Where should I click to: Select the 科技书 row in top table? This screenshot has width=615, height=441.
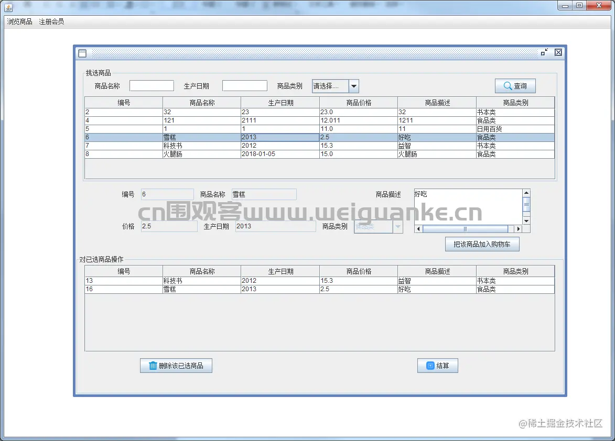click(320, 146)
